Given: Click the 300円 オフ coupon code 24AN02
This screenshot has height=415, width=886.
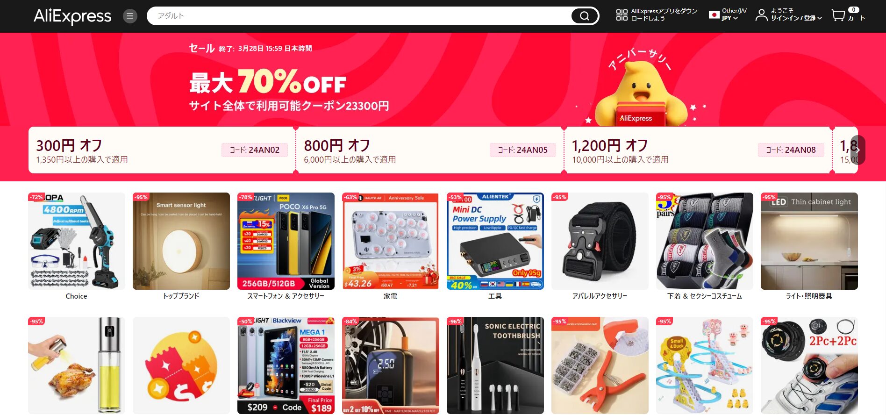Looking at the screenshot, I should pyautogui.click(x=255, y=150).
